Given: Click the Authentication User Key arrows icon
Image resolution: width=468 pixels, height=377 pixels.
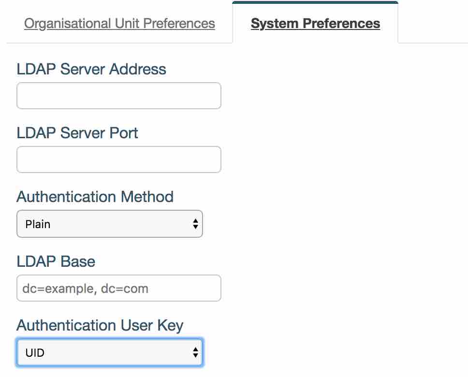Looking at the screenshot, I should (x=195, y=352).
